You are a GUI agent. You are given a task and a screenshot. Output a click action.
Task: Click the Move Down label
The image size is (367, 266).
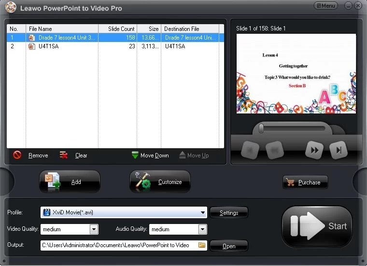(x=155, y=155)
